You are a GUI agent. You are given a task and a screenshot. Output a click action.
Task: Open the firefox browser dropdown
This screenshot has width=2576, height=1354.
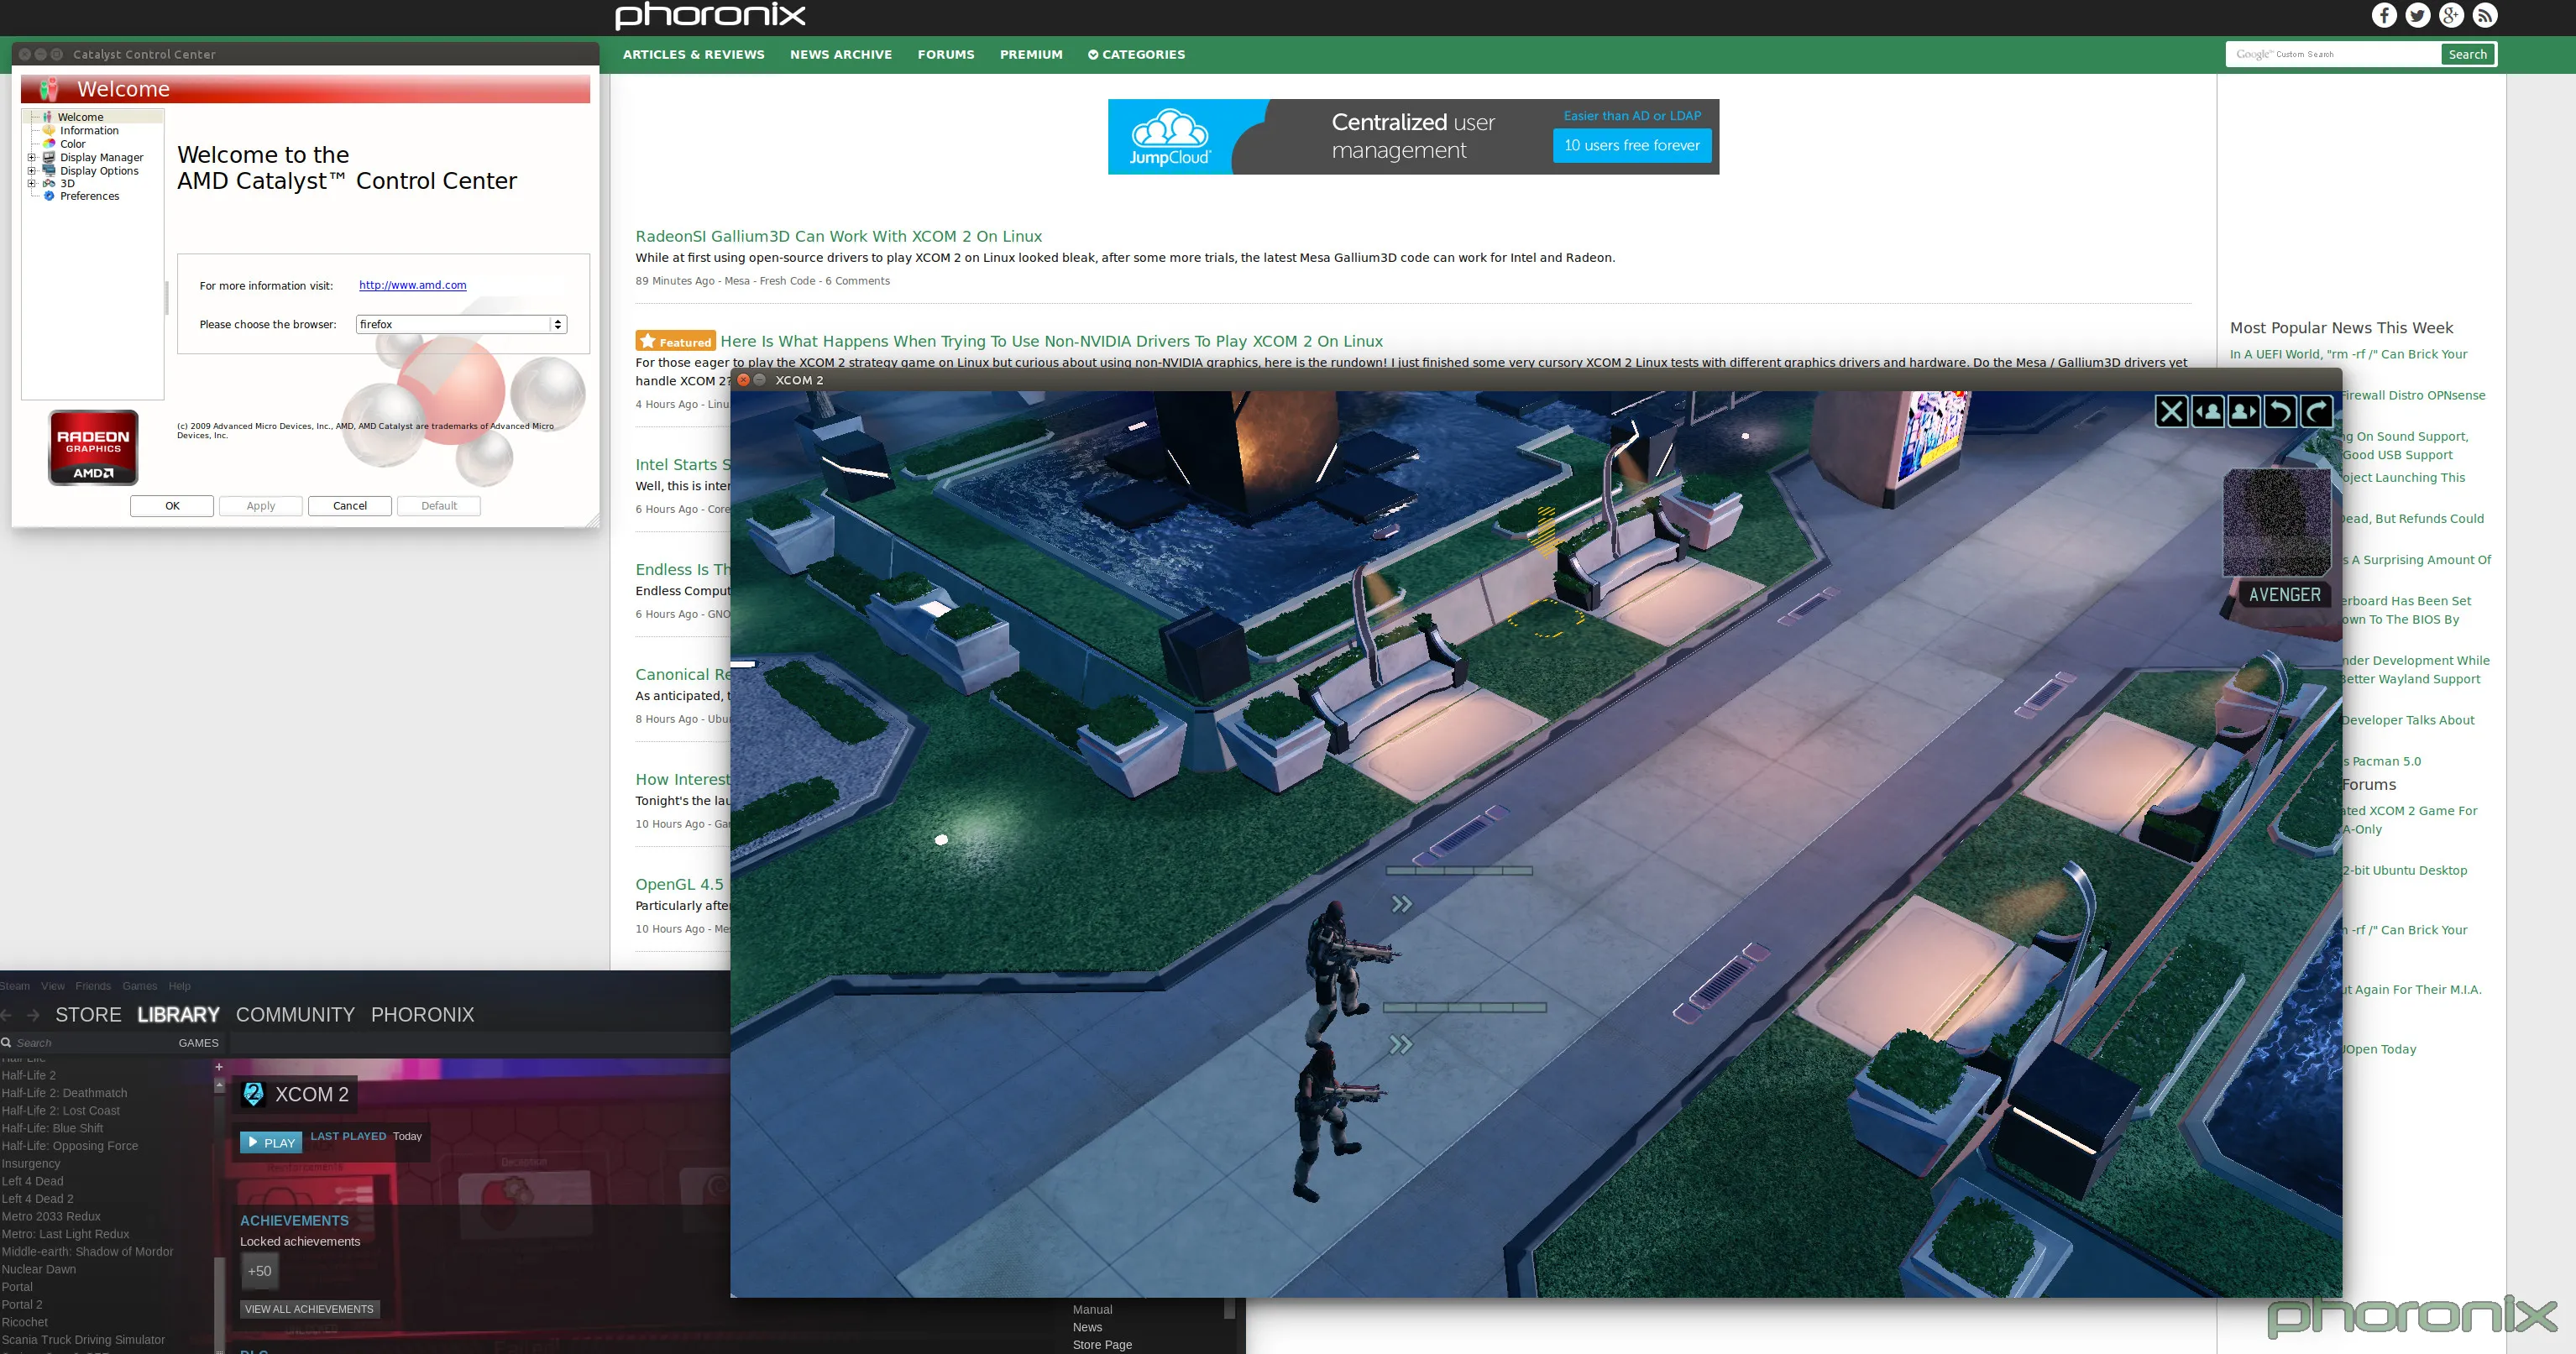coord(462,324)
